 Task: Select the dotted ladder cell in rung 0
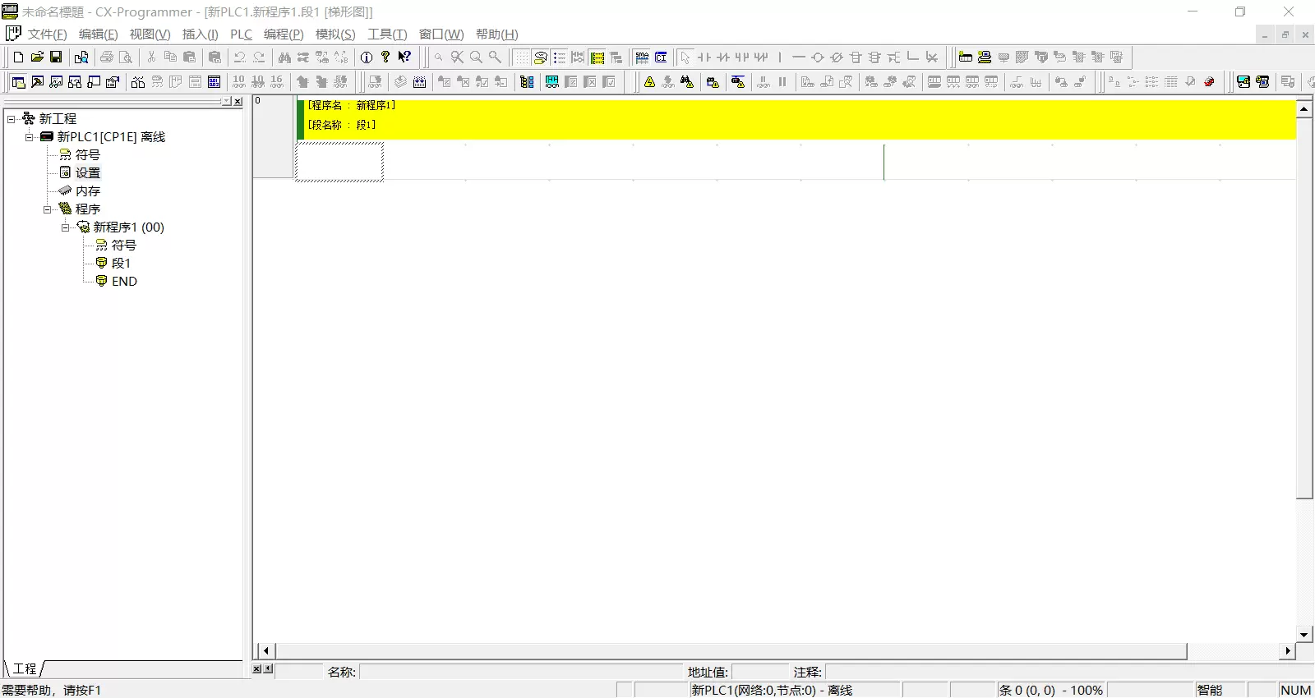pos(339,162)
